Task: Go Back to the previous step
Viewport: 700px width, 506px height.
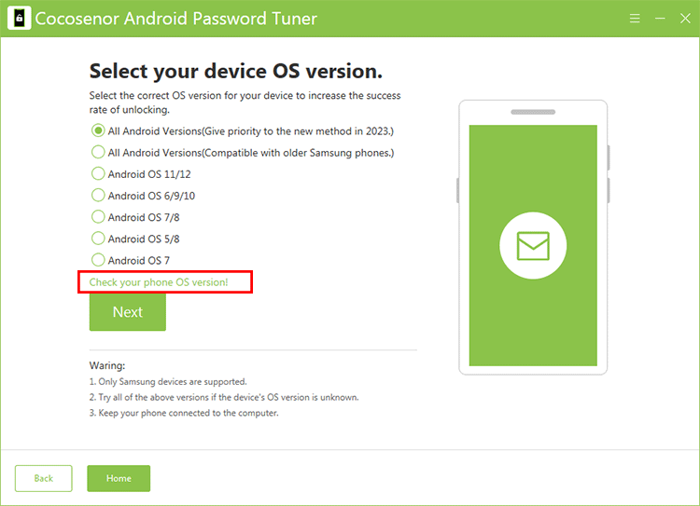Action: (x=44, y=478)
